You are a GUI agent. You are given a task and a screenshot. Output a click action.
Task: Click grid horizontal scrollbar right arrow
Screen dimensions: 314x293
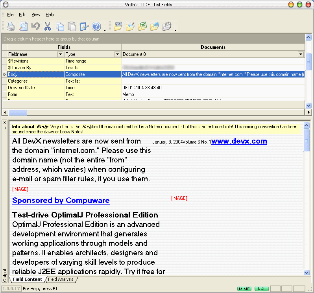308,112
